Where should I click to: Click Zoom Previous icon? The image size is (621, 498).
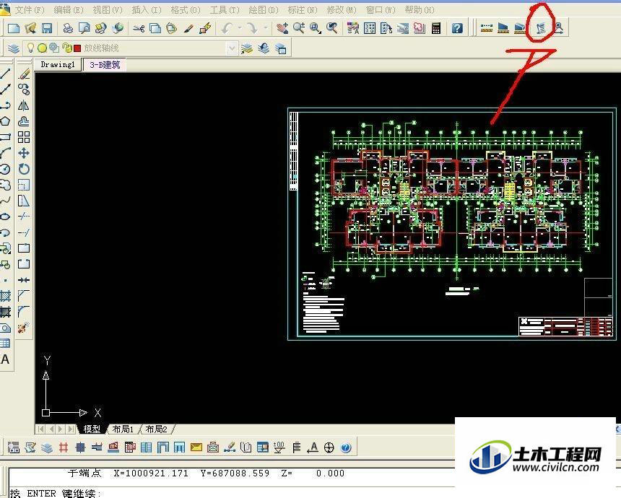[x=332, y=27]
